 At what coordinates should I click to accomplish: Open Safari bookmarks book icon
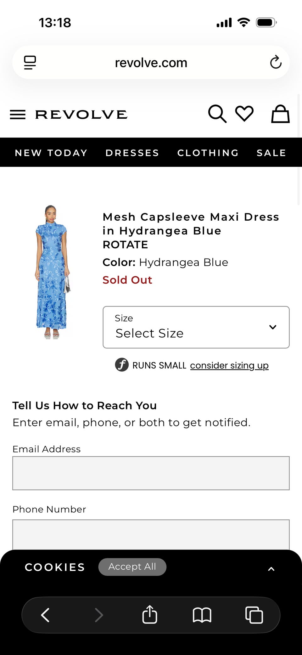(x=202, y=615)
